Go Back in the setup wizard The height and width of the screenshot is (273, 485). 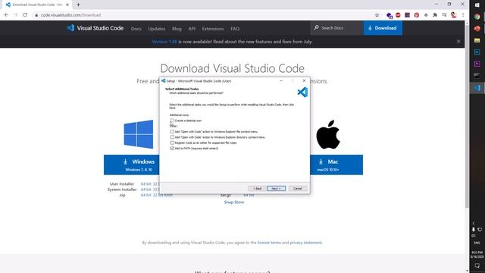click(x=258, y=189)
